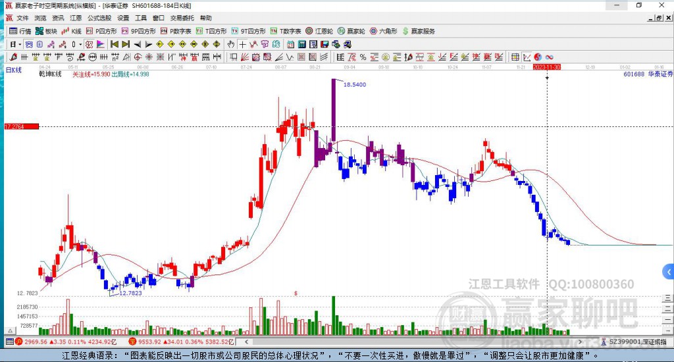
Task: Click the percent sign tool icon
Action: click(363, 57)
